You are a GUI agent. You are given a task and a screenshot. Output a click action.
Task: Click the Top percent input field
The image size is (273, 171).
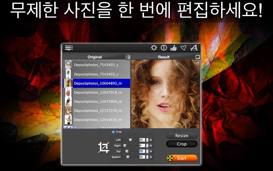(x=142, y=151)
